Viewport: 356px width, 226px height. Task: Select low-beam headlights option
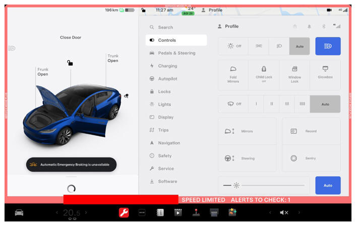(279, 46)
